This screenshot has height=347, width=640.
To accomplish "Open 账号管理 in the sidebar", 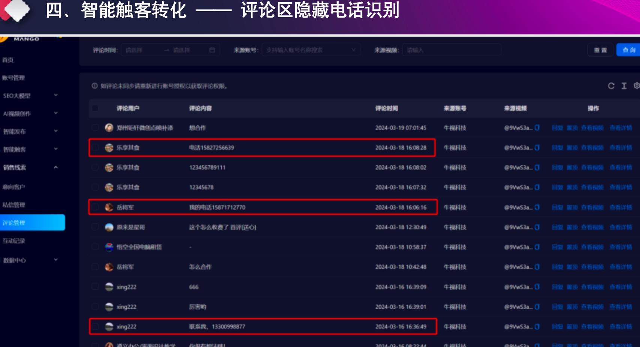I will [x=13, y=78].
